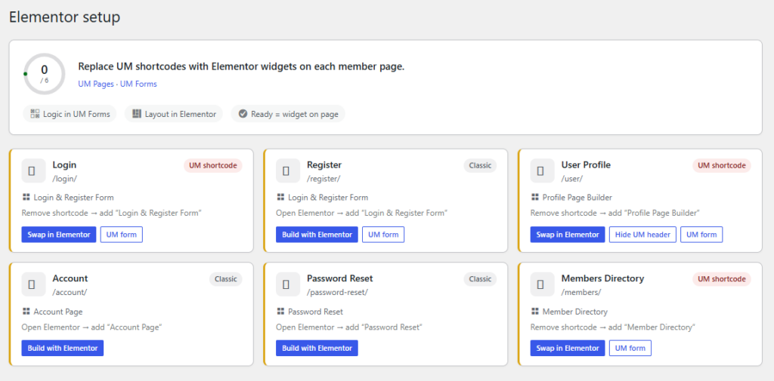The width and height of the screenshot is (774, 381).
Task: Click the Account card page icon
Action: pyautogui.click(x=33, y=284)
